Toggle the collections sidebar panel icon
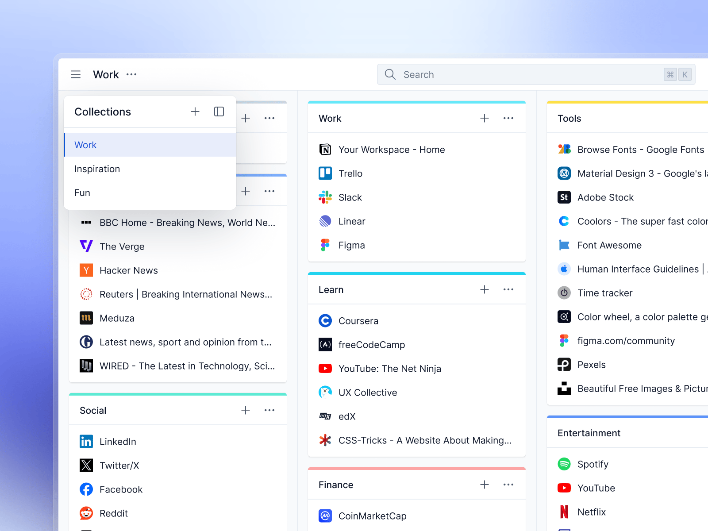This screenshot has height=531, width=708. tap(219, 112)
